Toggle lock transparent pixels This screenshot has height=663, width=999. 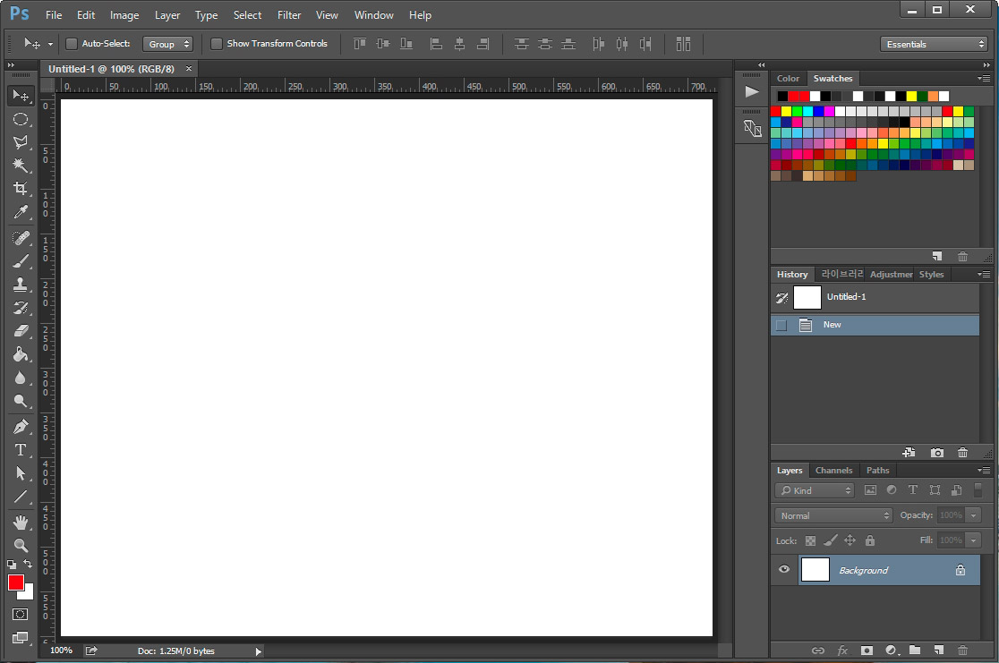pos(810,540)
